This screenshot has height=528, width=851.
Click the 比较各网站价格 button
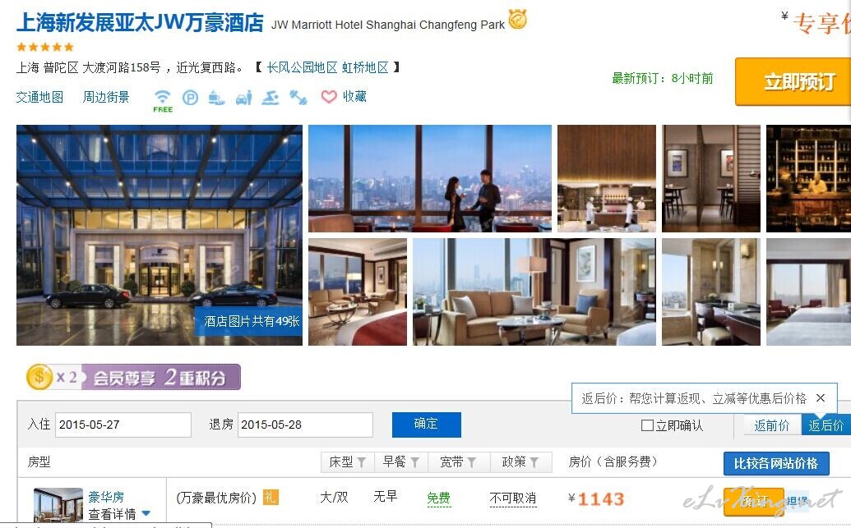point(776,463)
